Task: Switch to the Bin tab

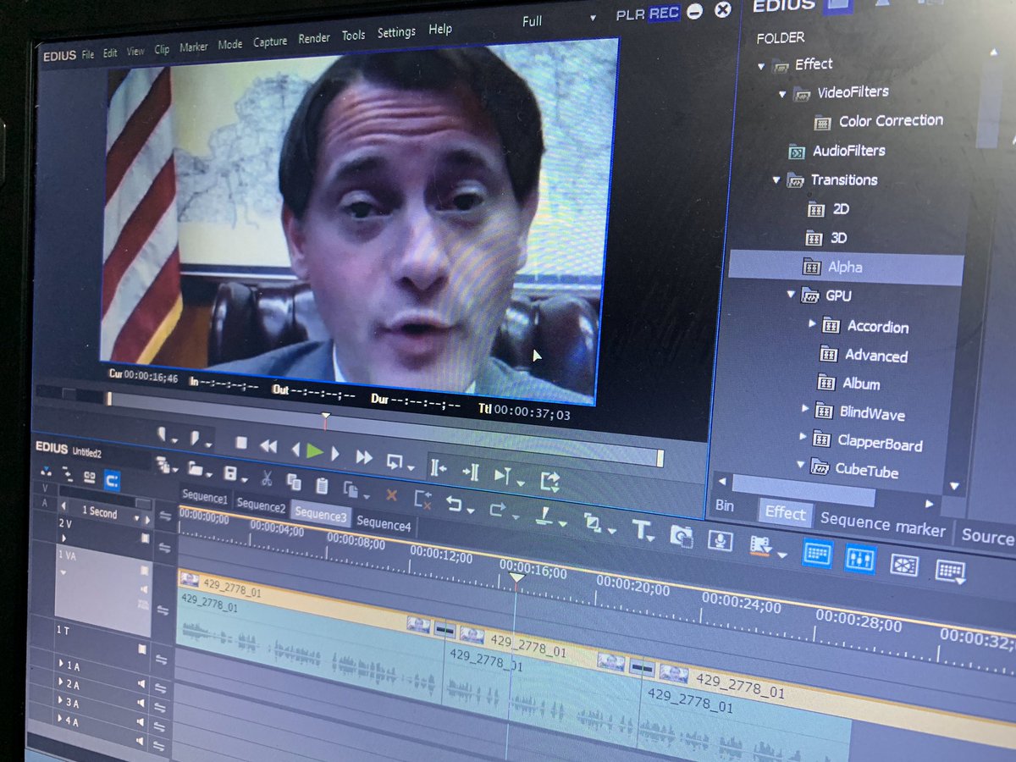Action: point(725,505)
